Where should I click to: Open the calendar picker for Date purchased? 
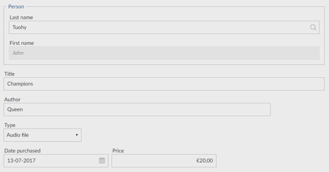pyautogui.click(x=102, y=161)
